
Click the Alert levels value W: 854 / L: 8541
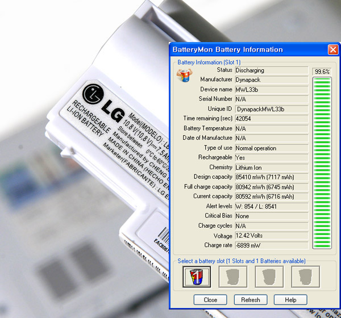point(272,207)
